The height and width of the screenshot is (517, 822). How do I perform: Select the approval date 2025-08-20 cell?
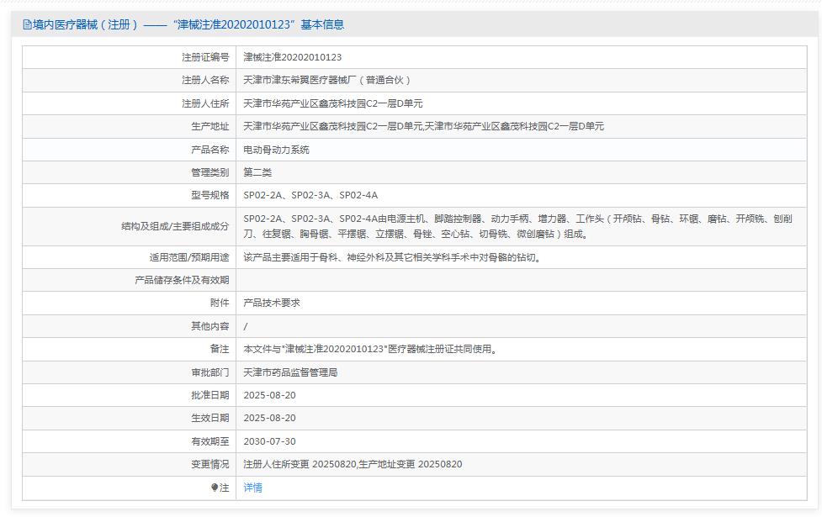273,393
